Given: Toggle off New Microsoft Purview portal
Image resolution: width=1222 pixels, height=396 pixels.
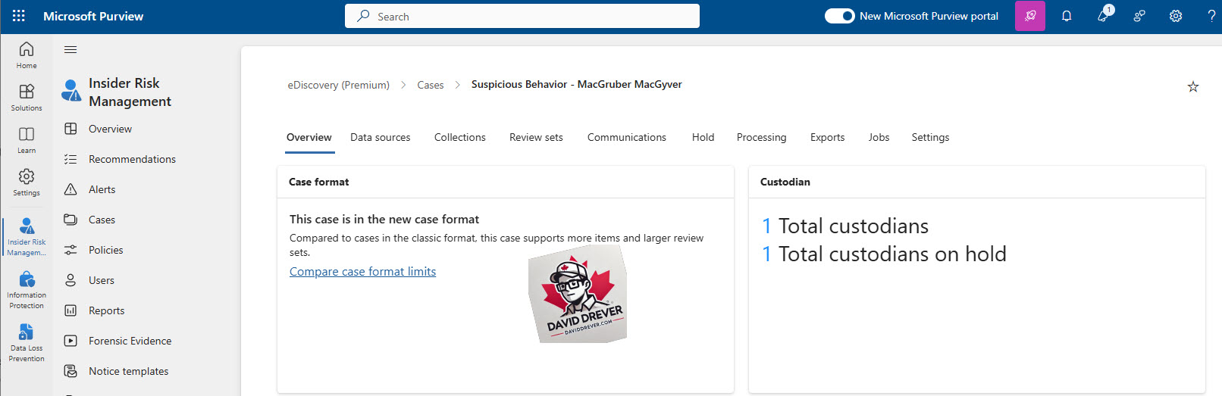Looking at the screenshot, I should (x=840, y=16).
